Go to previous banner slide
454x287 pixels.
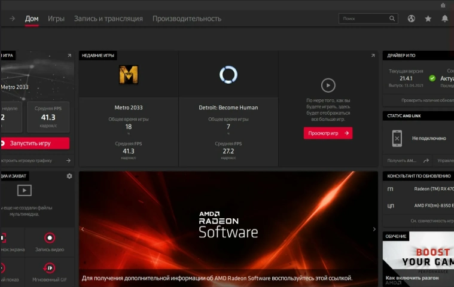click(83, 229)
